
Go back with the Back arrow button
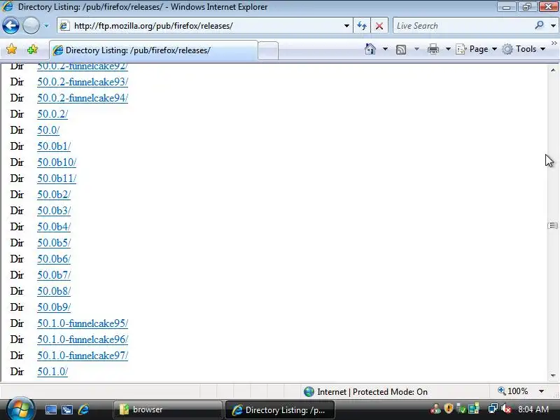pos(10,26)
